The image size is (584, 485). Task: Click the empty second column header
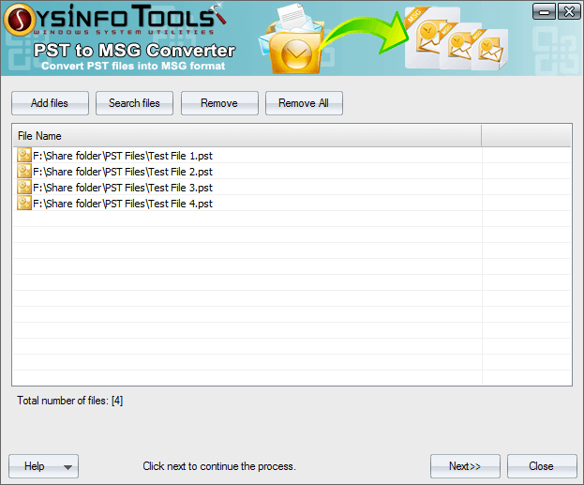(525, 136)
